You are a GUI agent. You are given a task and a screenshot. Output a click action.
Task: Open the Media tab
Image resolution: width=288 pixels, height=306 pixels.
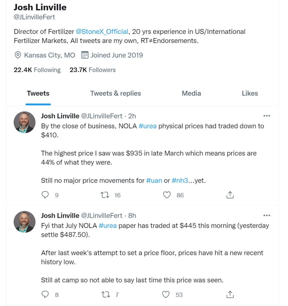pos(191,93)
